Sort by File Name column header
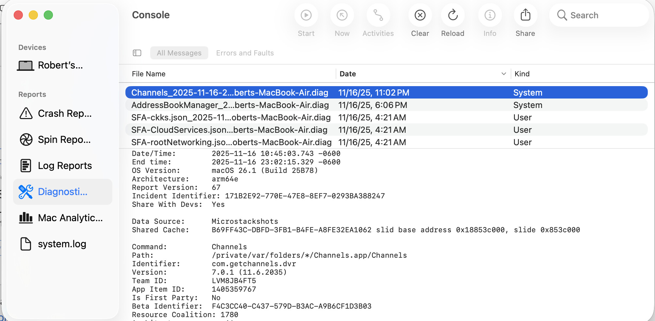This screenshot has height=321, width=655. [x=149, y=74]
